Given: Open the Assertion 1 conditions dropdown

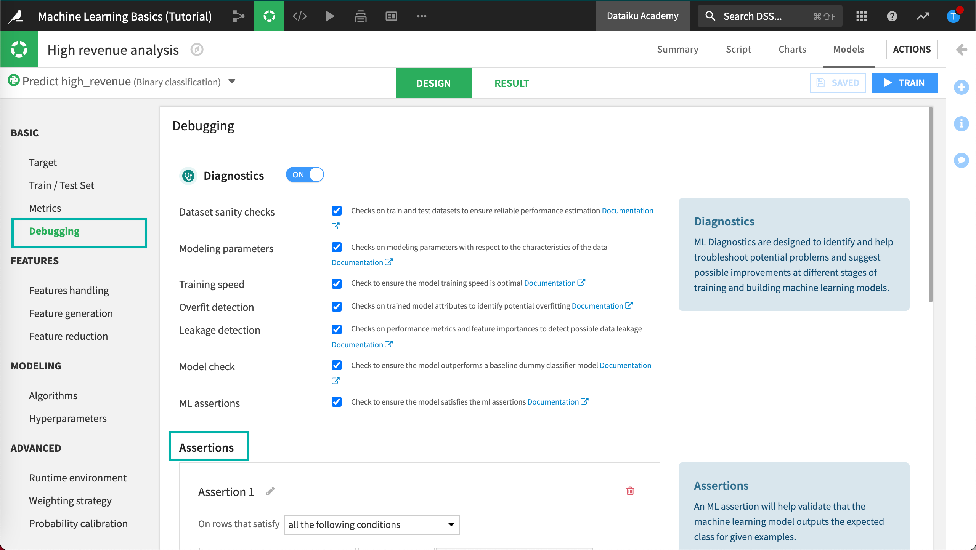Looking at the screenshot, I should (x=371, y=524).
